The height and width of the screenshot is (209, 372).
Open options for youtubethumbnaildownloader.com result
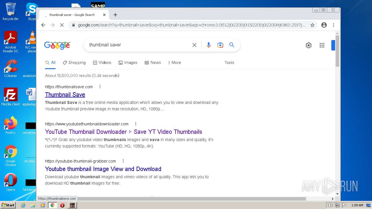tap(135, 124)
